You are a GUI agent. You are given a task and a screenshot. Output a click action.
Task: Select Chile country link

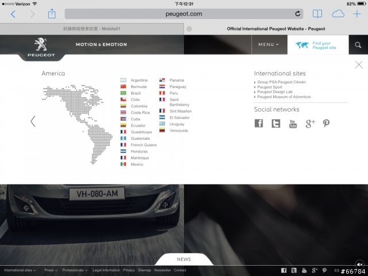(x=135, y=99)
